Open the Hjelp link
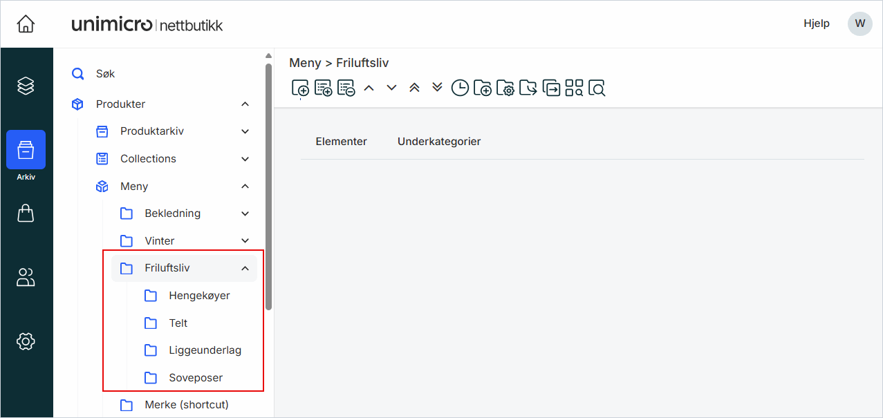This screenshot has width=883, height=418. coord(816,23)
